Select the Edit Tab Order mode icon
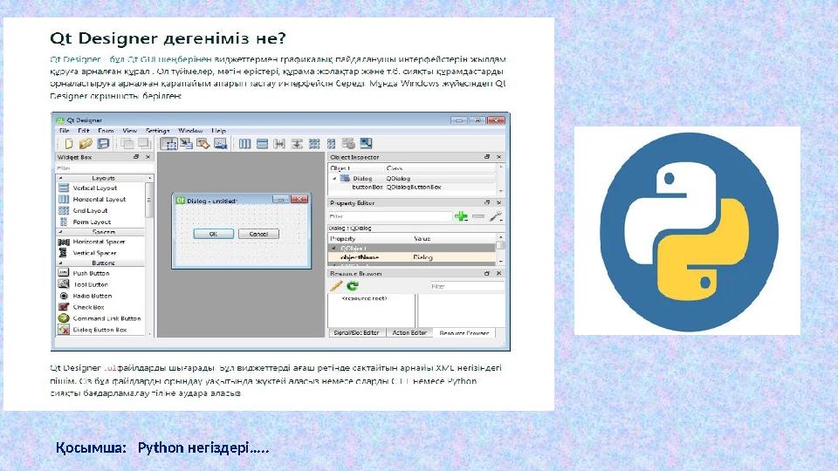The height and width of the screenshot is (471, 838). pos(220,144)
